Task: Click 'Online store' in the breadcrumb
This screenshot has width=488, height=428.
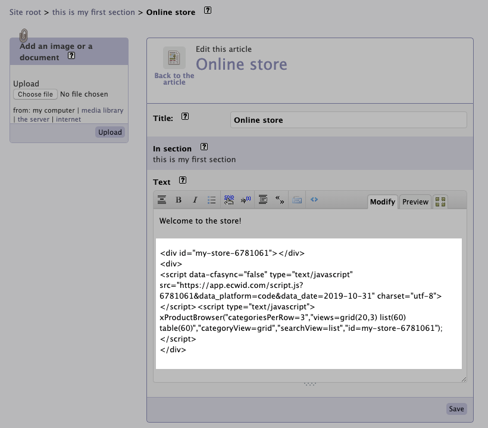Action: pyautogui.click(x=171, y=12)
